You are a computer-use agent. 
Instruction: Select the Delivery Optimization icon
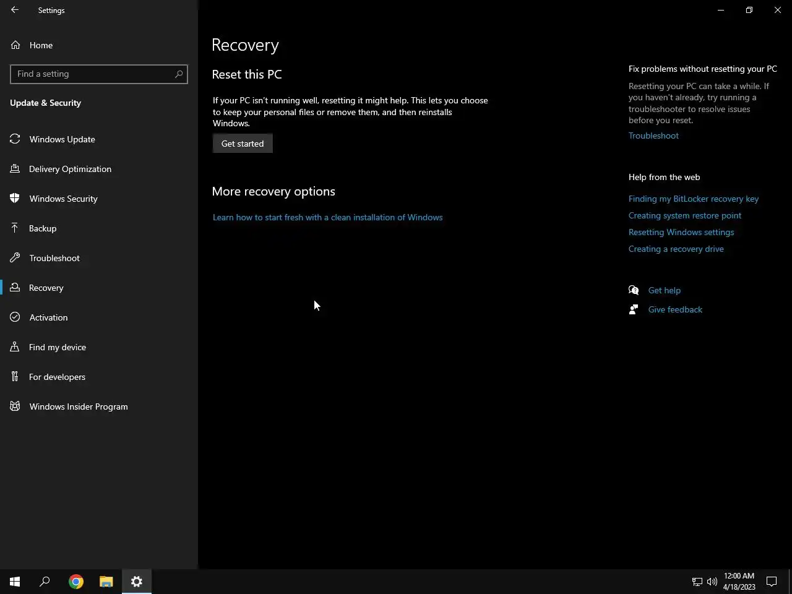15,169
